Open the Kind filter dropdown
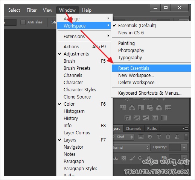 123,137
